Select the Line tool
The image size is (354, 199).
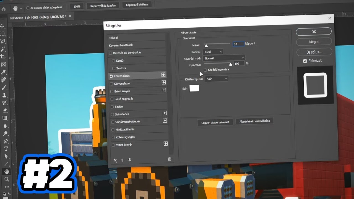[x=6, y=164]
